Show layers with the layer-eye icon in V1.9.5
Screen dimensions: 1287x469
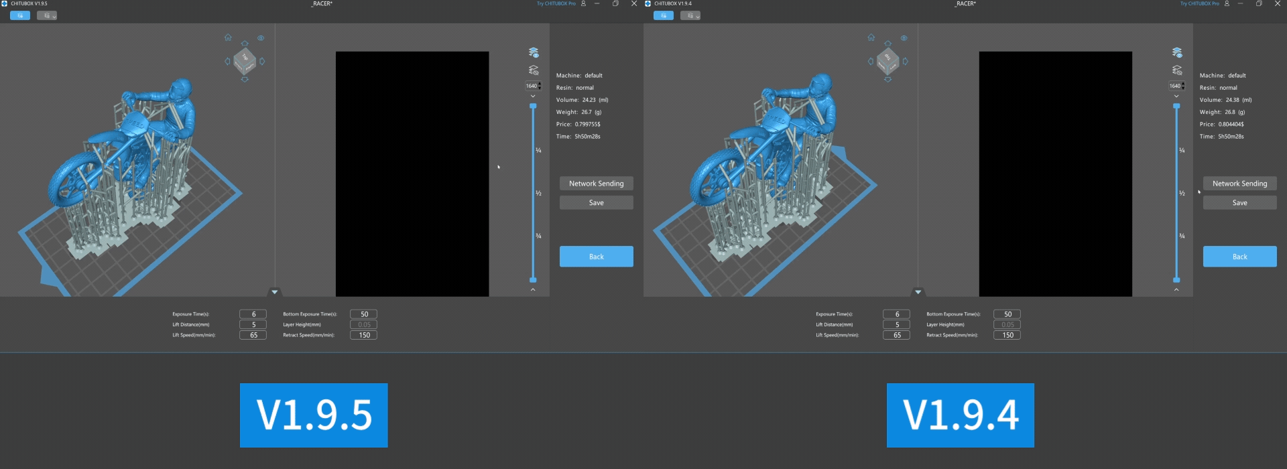534,52
